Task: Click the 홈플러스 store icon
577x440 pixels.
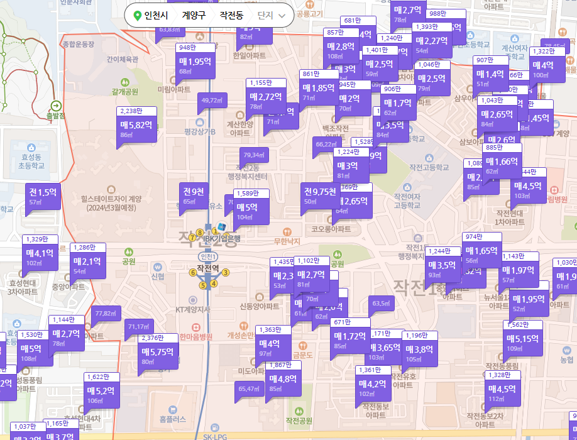Action: [173, 410]
